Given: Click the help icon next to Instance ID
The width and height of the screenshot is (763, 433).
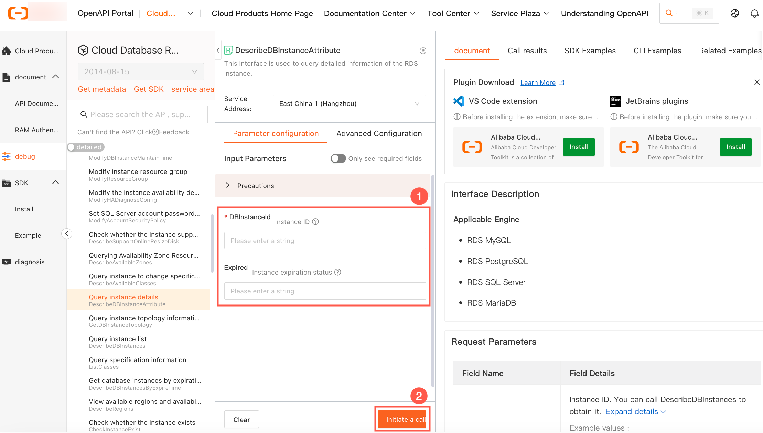Looking at the screenshot, I should (315, 222).
